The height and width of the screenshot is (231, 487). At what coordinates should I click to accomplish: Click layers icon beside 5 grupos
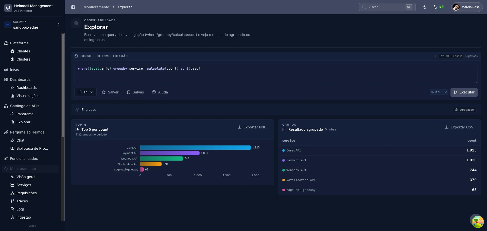pos(77,110)
